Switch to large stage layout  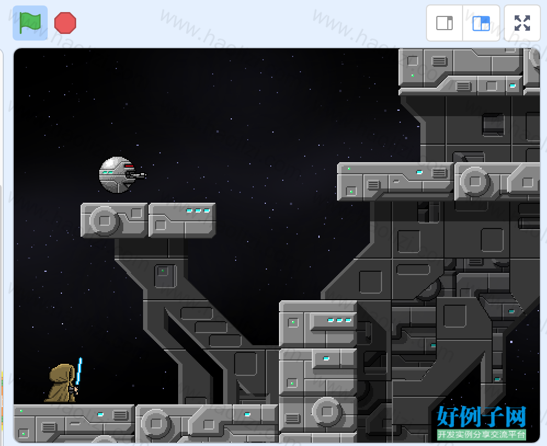point(481,23)
